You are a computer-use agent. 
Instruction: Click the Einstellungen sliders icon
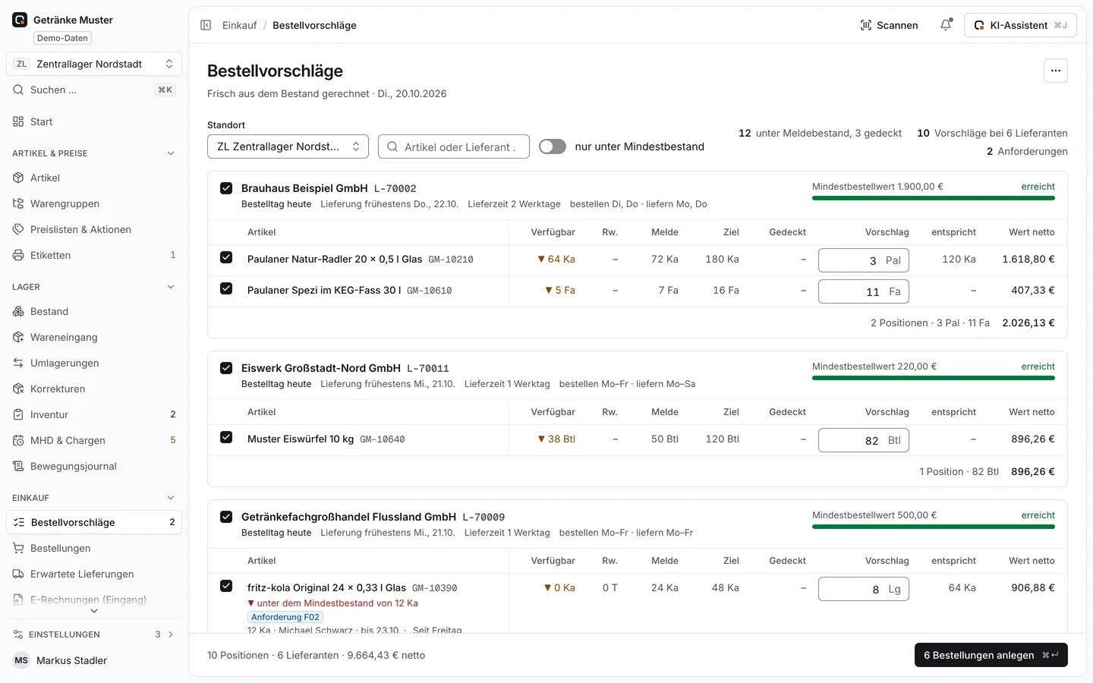click(x=18, y=634)
